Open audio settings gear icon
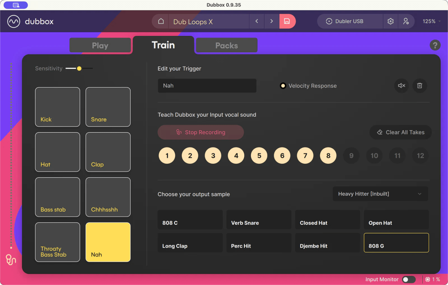Image resolution: width=448 pixels, height=285 pixels. [390, 21]
